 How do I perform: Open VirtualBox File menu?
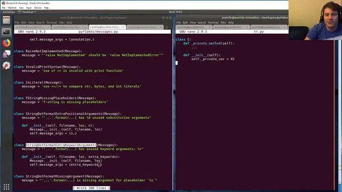[4, 7]
